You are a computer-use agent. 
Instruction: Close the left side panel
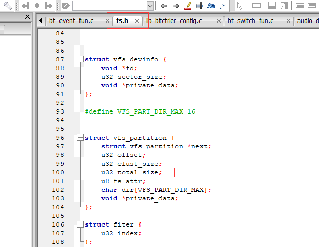pyautogui.click(x=27, y=17)
